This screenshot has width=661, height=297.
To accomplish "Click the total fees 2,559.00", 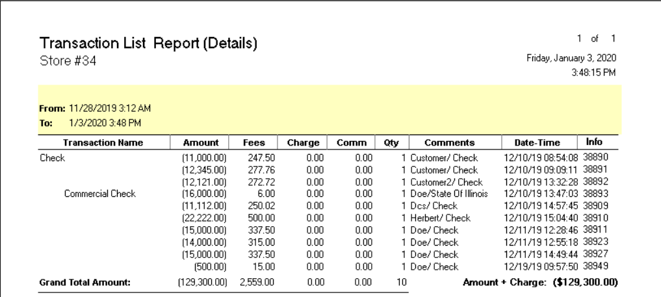I will point(257,282).
